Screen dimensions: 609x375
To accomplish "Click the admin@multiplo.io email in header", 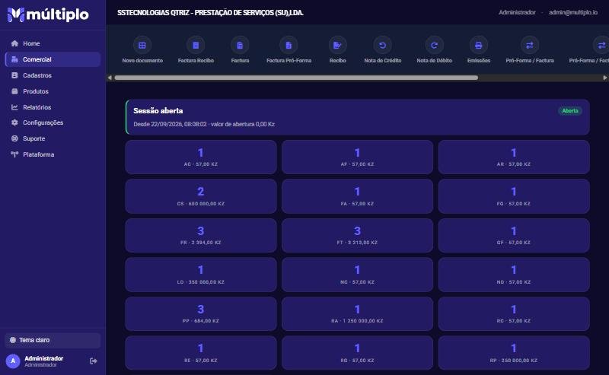I will tap(573, 12).
